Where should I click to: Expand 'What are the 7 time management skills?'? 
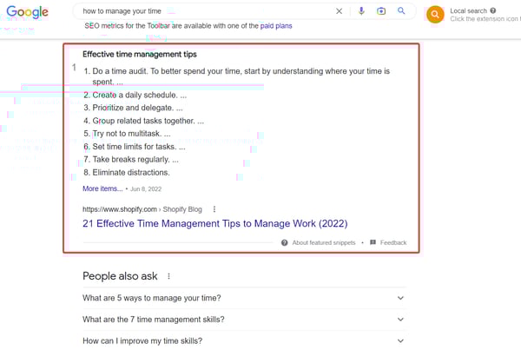[x=400, y=320]
